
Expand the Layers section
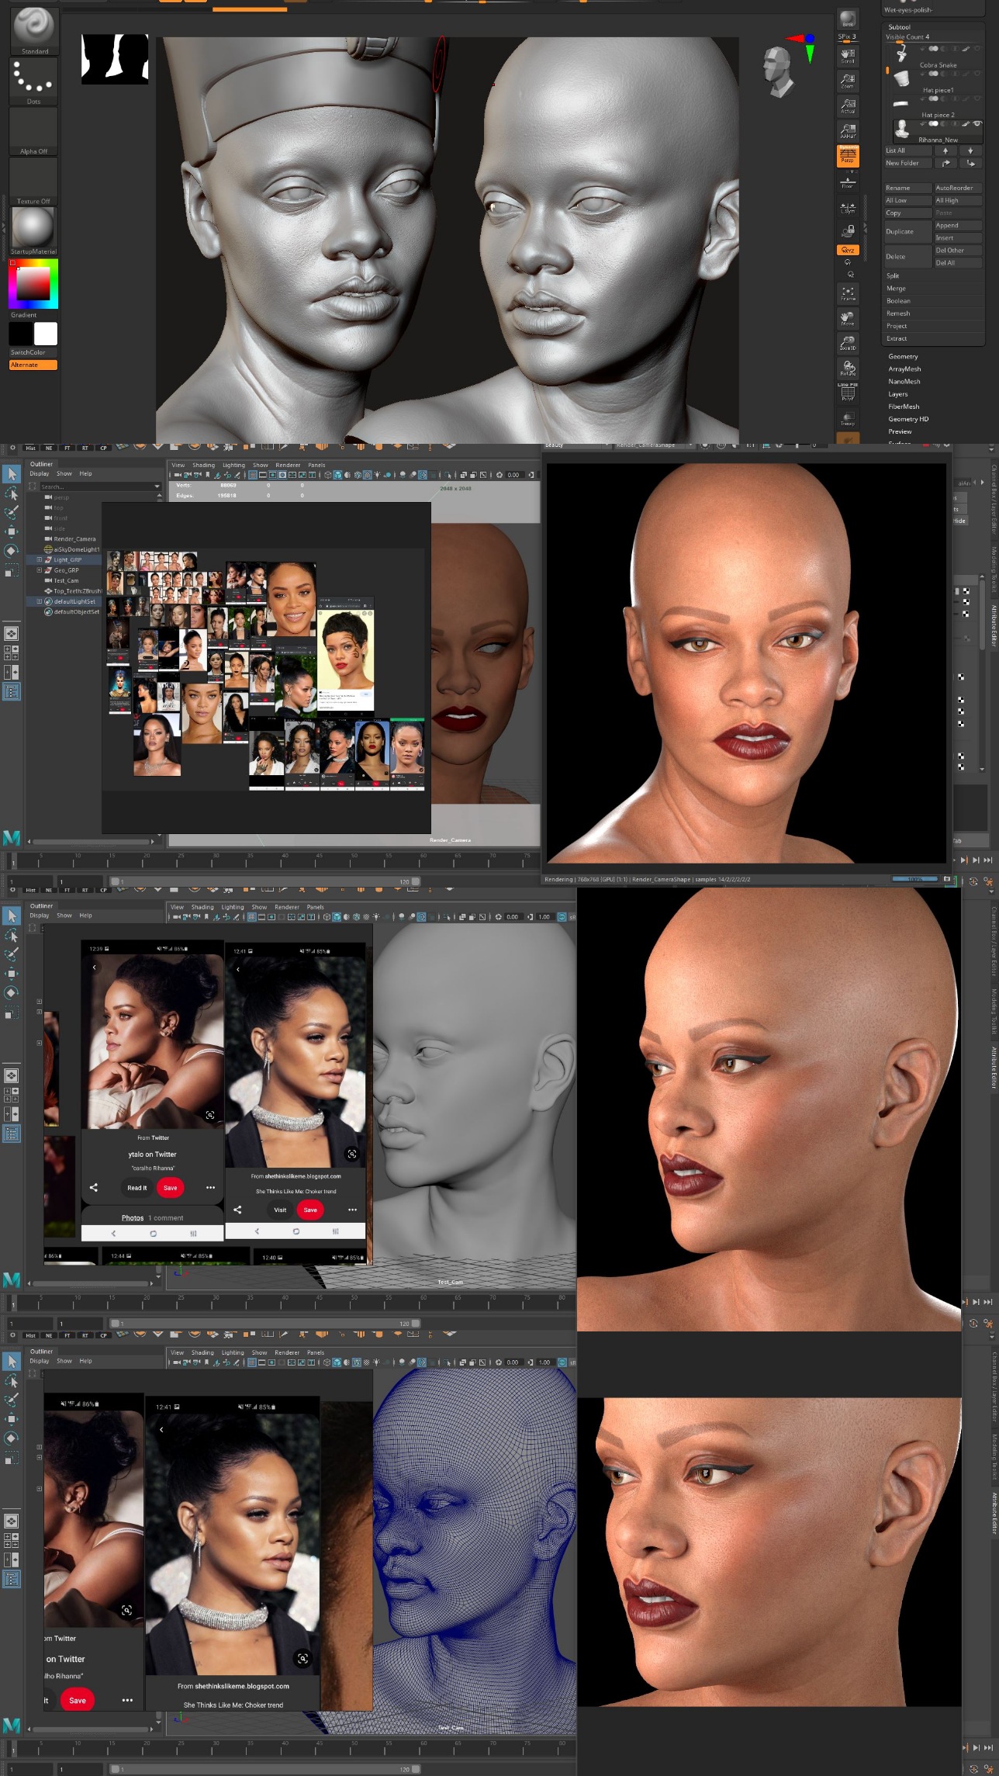pos(897,393)
